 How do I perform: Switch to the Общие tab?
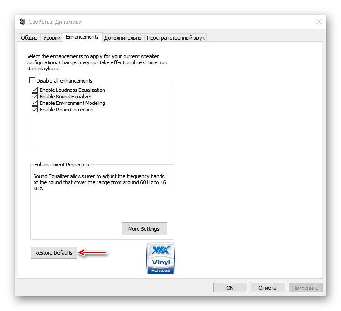[x=29, y=38]
